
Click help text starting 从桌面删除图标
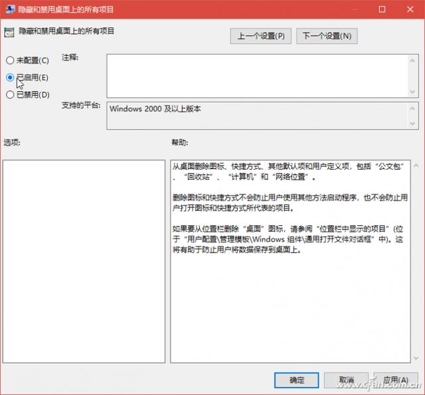click(x=288, y=172)
